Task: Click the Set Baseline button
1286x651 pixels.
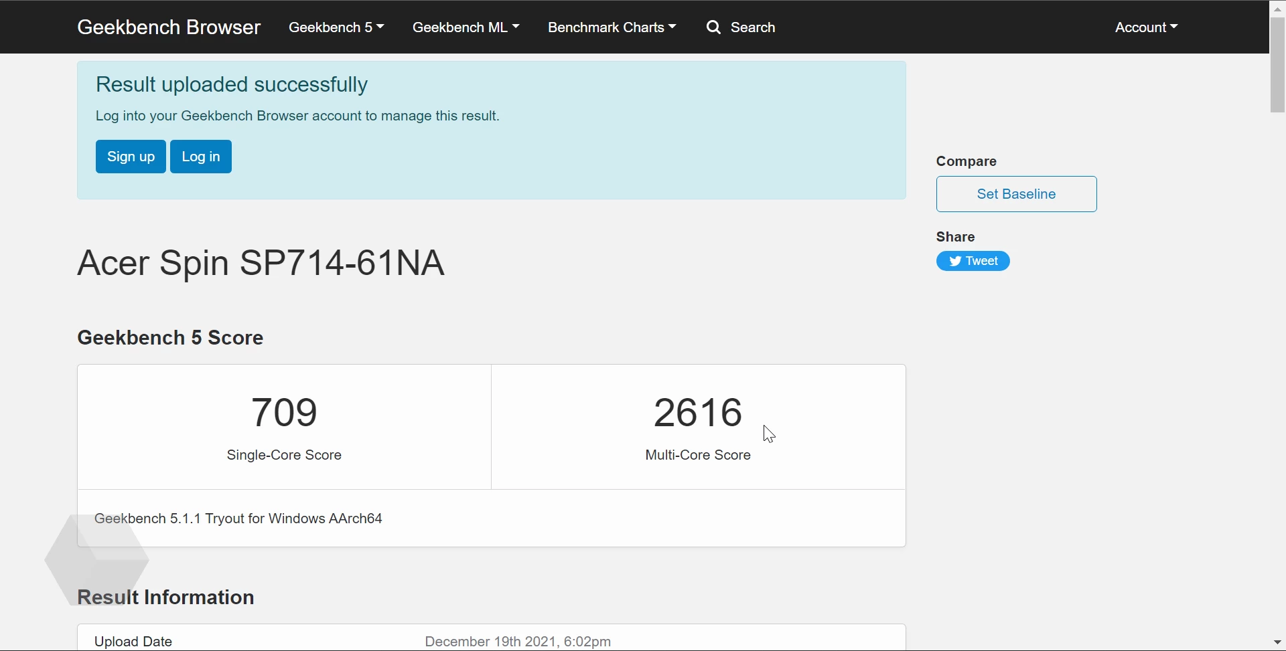Action: point(1016,194)
